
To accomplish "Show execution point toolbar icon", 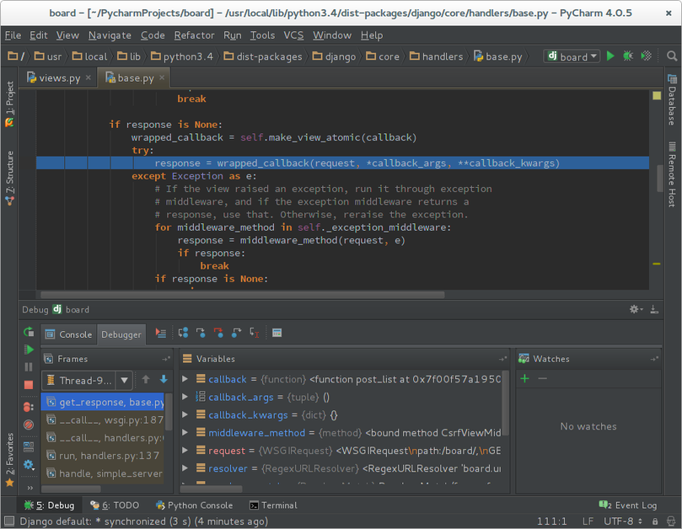I will pos(161,334).
